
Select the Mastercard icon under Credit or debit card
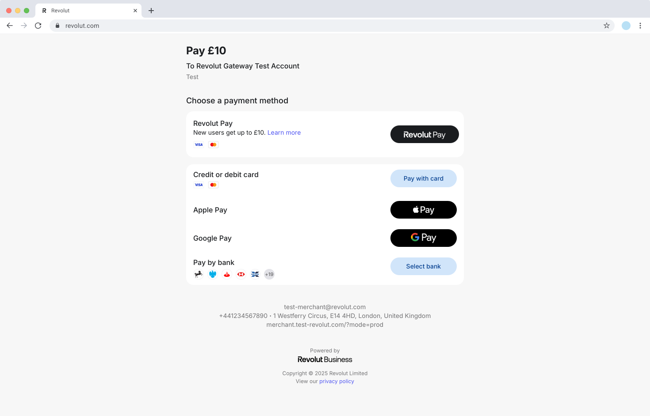213,185
